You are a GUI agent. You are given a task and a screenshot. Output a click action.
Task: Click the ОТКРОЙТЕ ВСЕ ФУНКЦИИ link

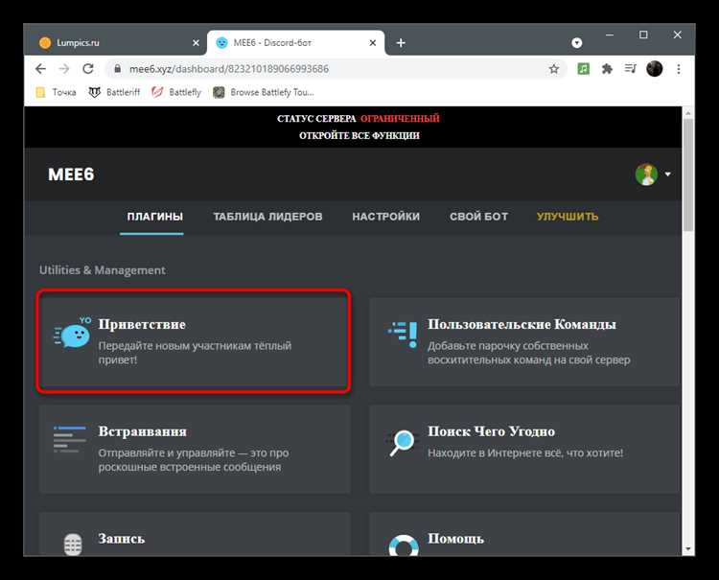[359, 136]
